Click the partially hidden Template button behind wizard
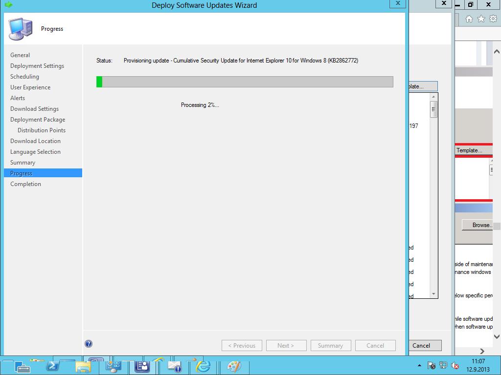The image size is (501, 375). click(423, 86)
